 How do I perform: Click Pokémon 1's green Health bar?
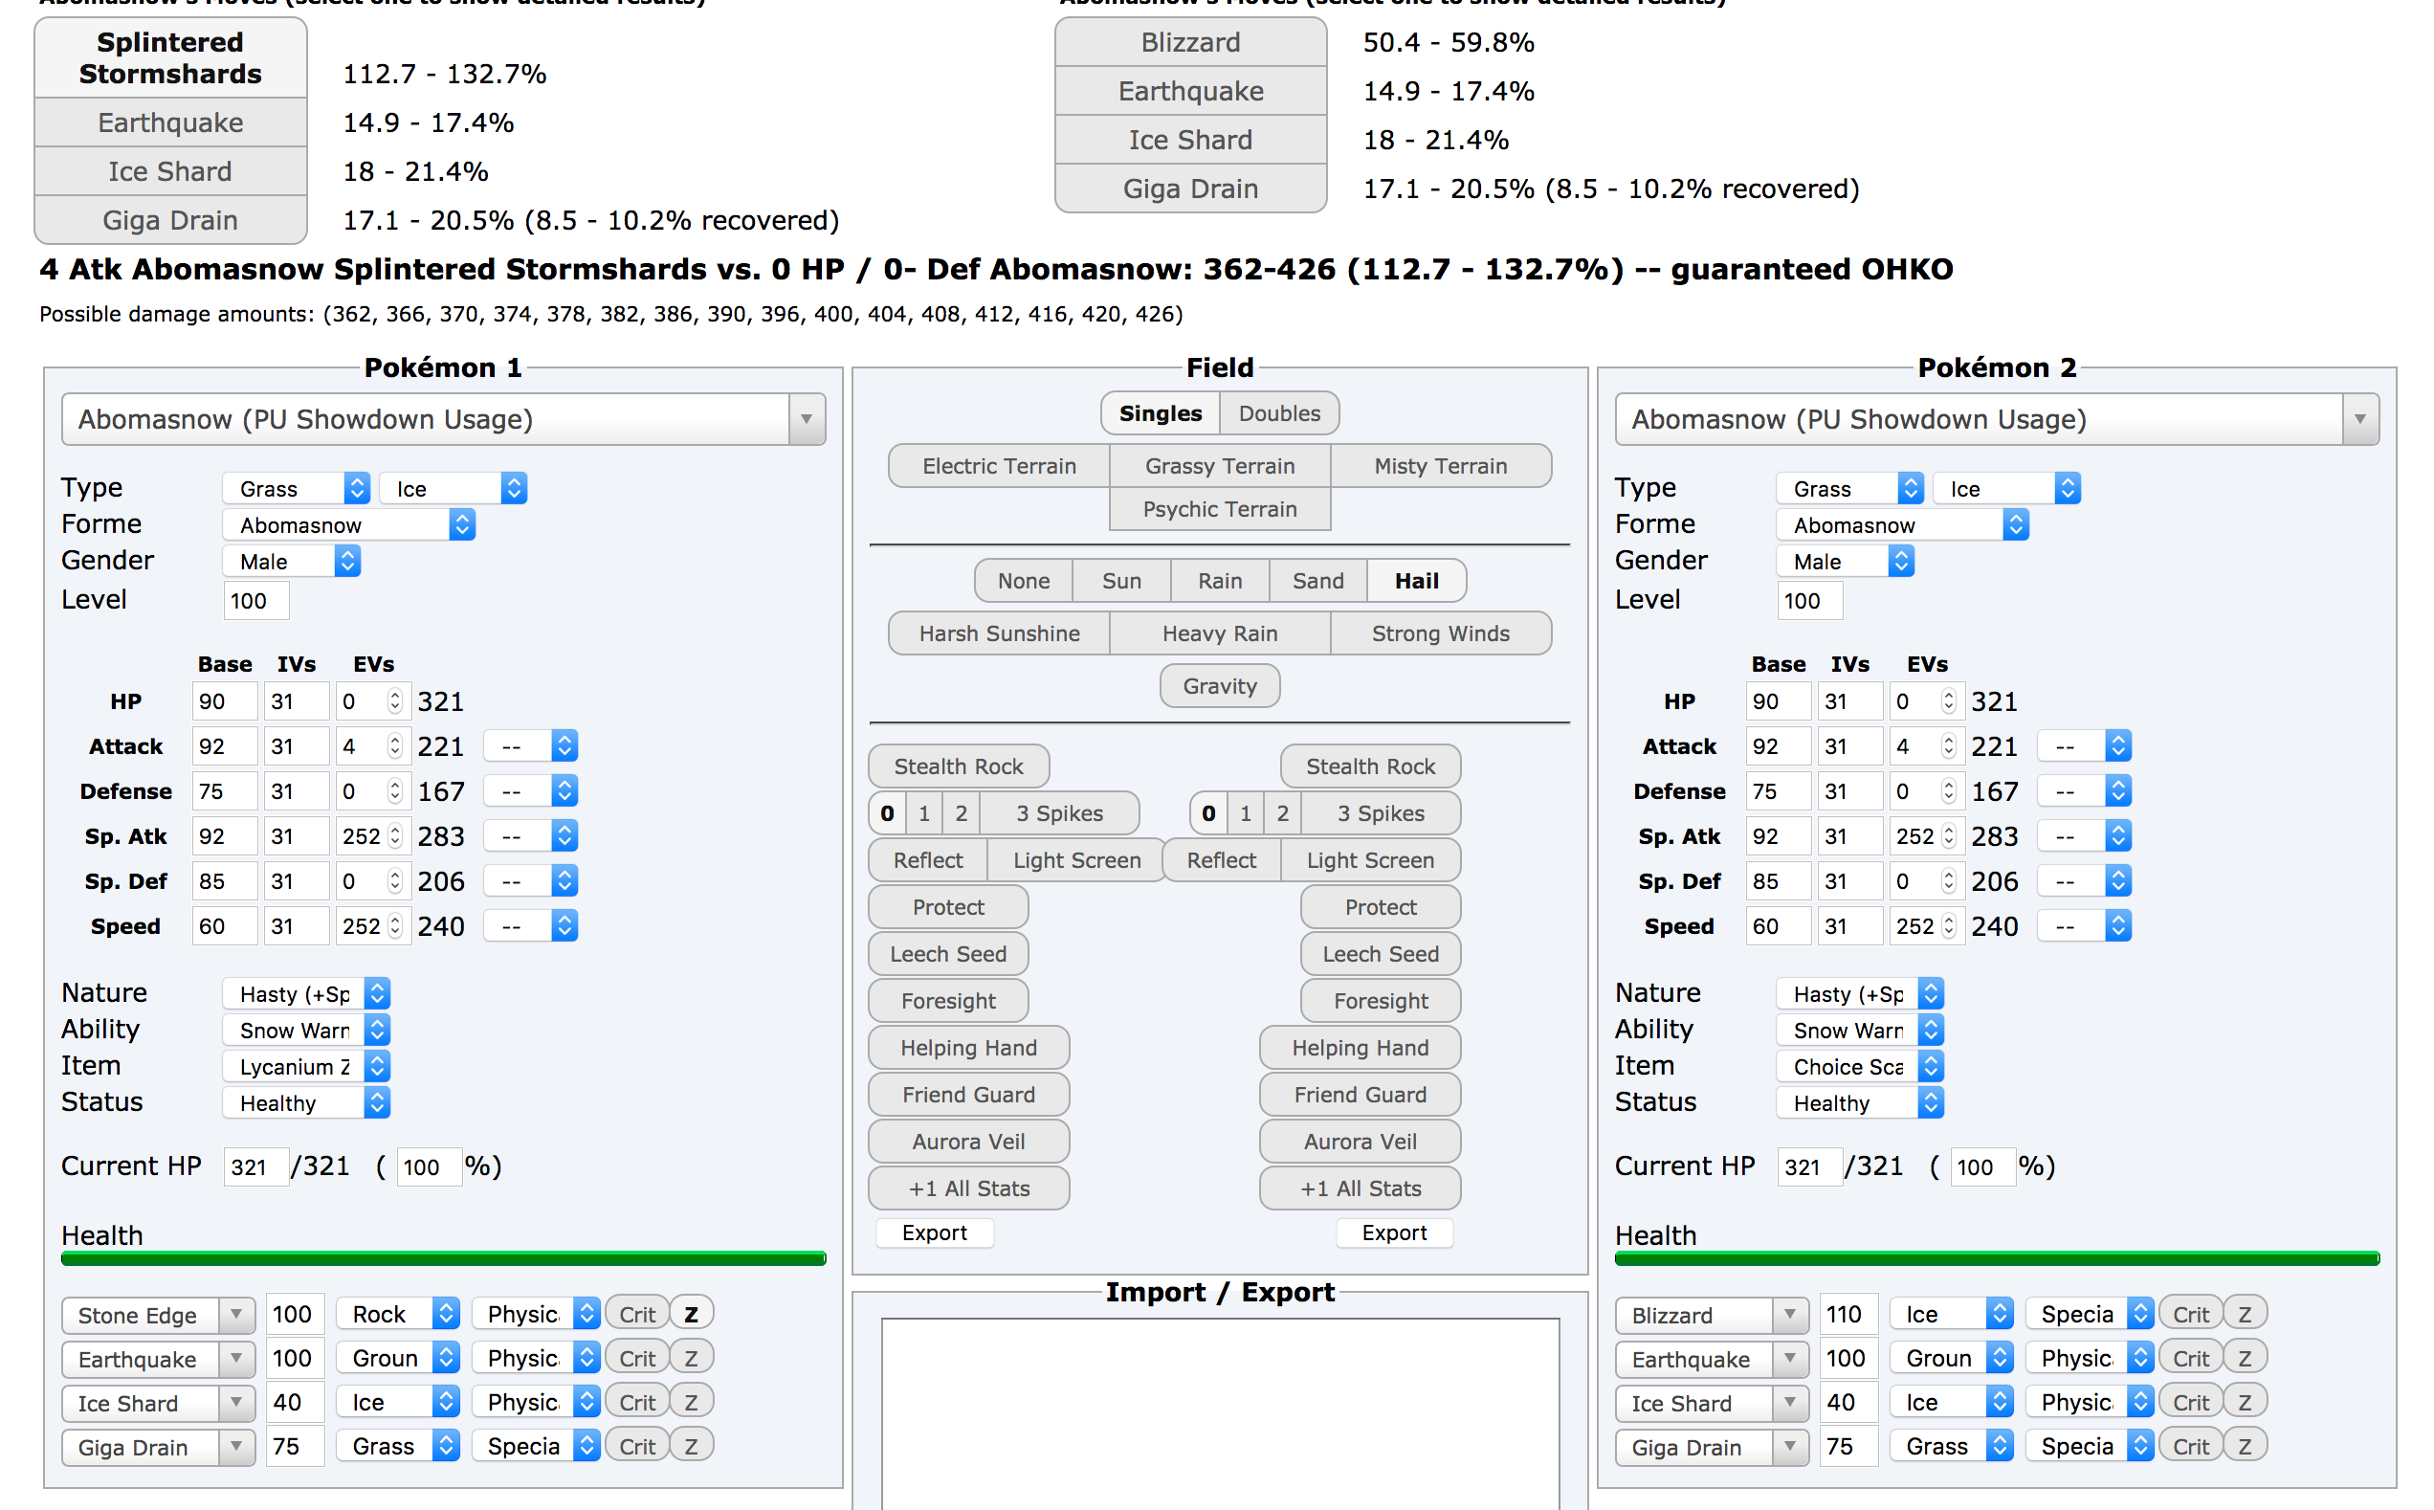point(443,1258)
